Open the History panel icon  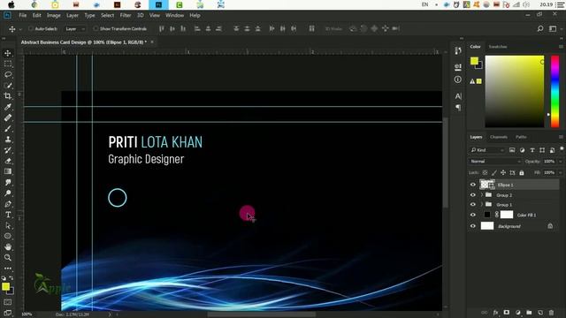458,51
